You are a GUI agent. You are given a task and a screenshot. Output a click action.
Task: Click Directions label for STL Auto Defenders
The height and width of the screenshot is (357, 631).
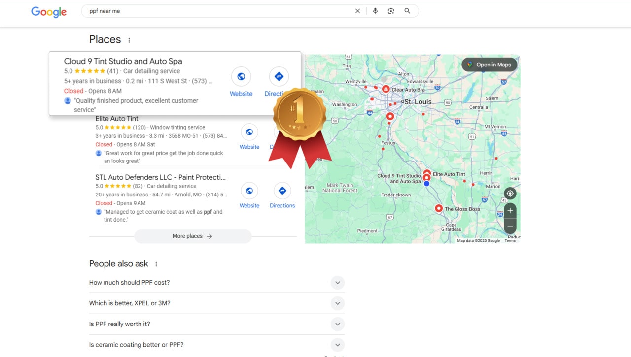tap(282, 205)
